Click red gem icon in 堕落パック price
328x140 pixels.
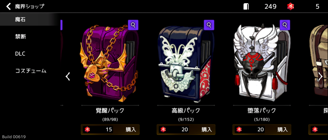click(x=239, y=129)
